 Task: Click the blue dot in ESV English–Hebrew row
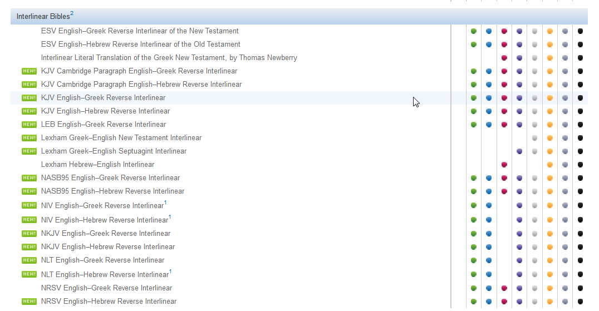click(x=489, y=45)
